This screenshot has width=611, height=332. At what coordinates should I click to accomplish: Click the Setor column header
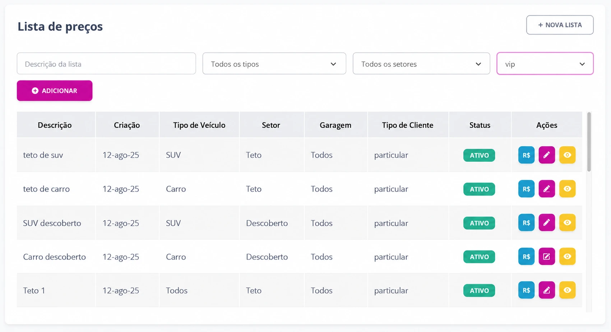point(272,125)
